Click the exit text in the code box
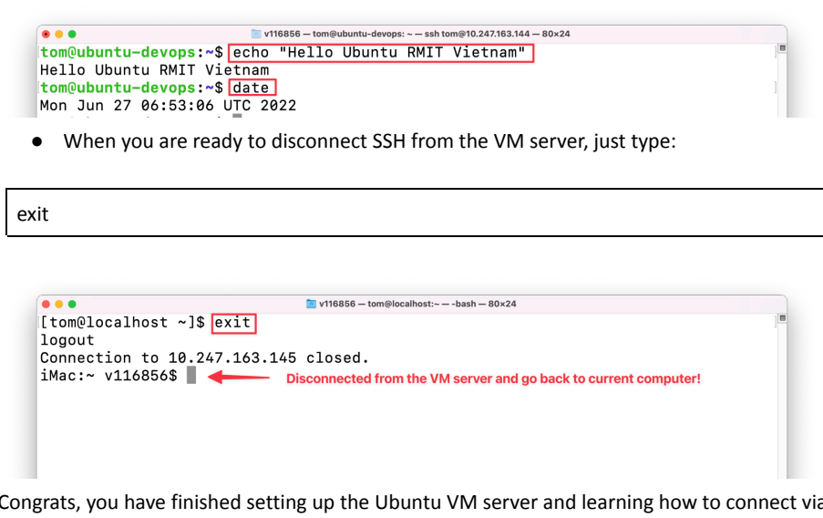Screen dimensions: 823x518 pos(33,214)
